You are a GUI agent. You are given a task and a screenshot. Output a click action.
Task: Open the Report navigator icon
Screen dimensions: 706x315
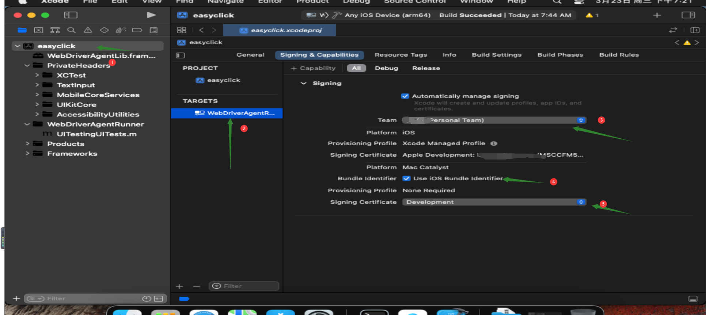point(154,30)
